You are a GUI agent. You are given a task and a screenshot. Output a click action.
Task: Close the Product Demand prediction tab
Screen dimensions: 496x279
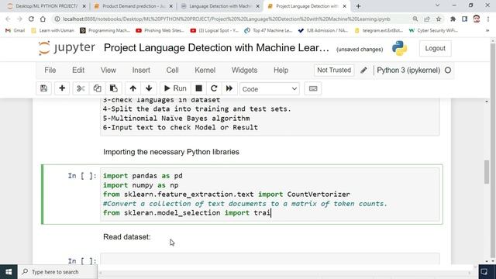(171, 6)
